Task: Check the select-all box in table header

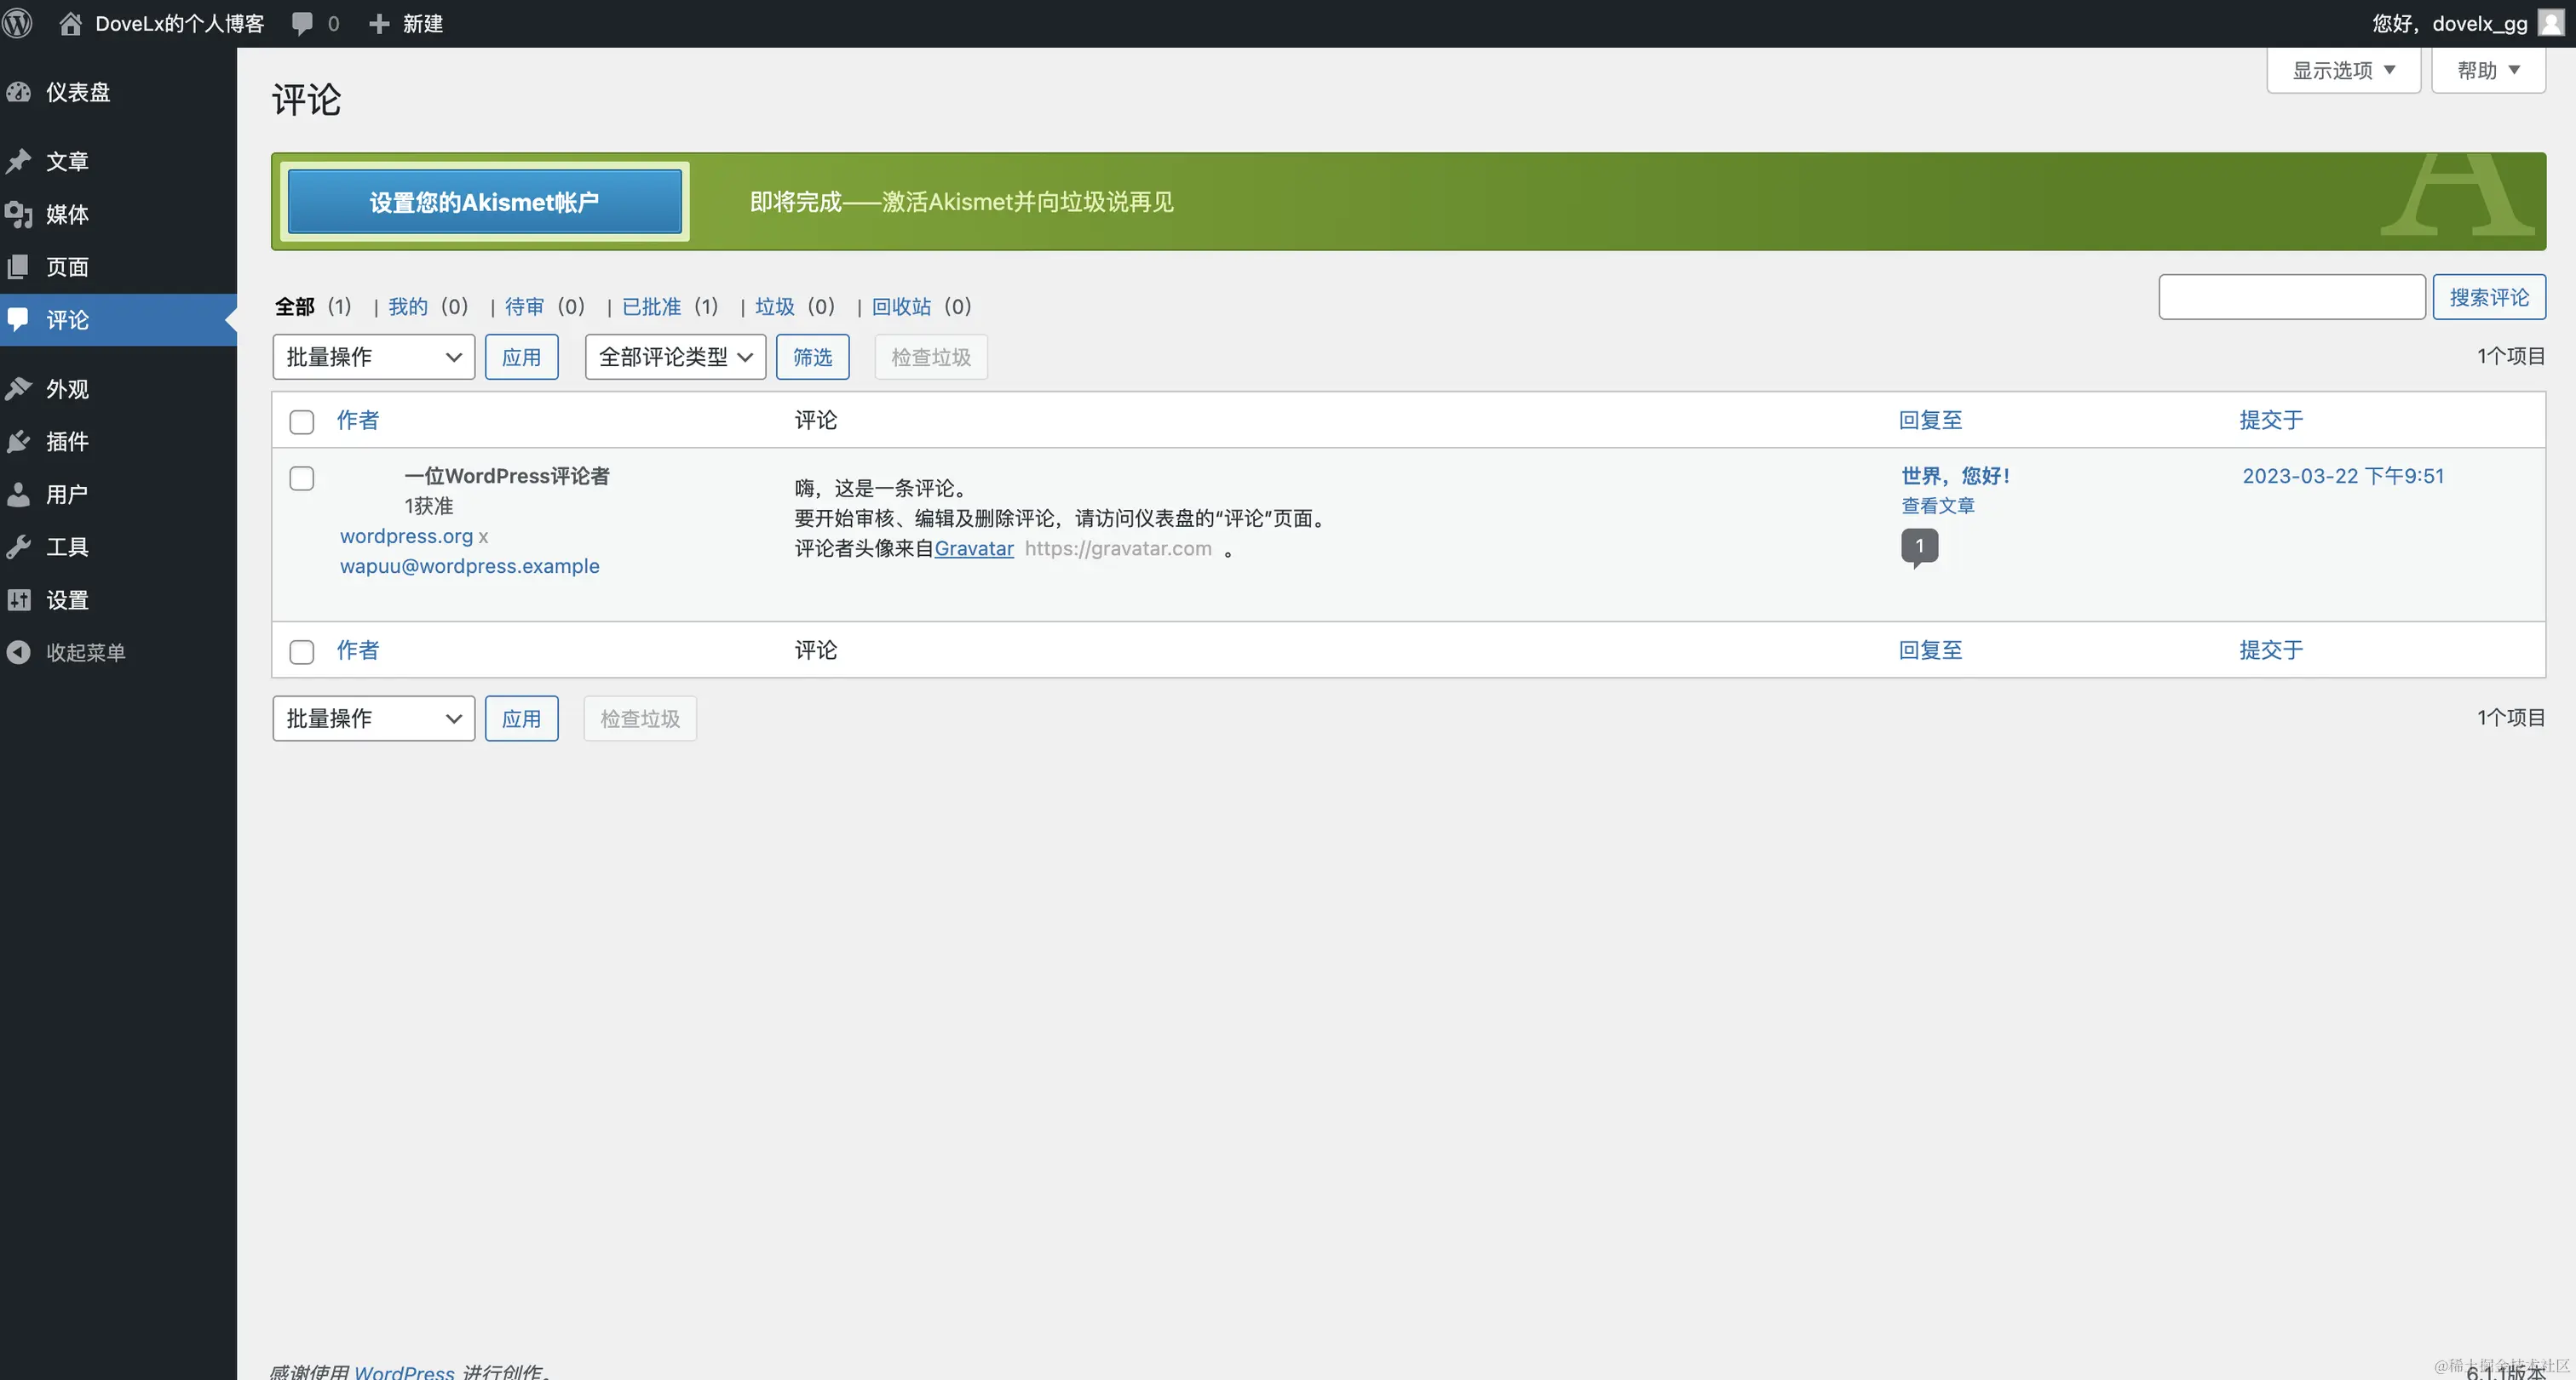Action: pos(301,421)
